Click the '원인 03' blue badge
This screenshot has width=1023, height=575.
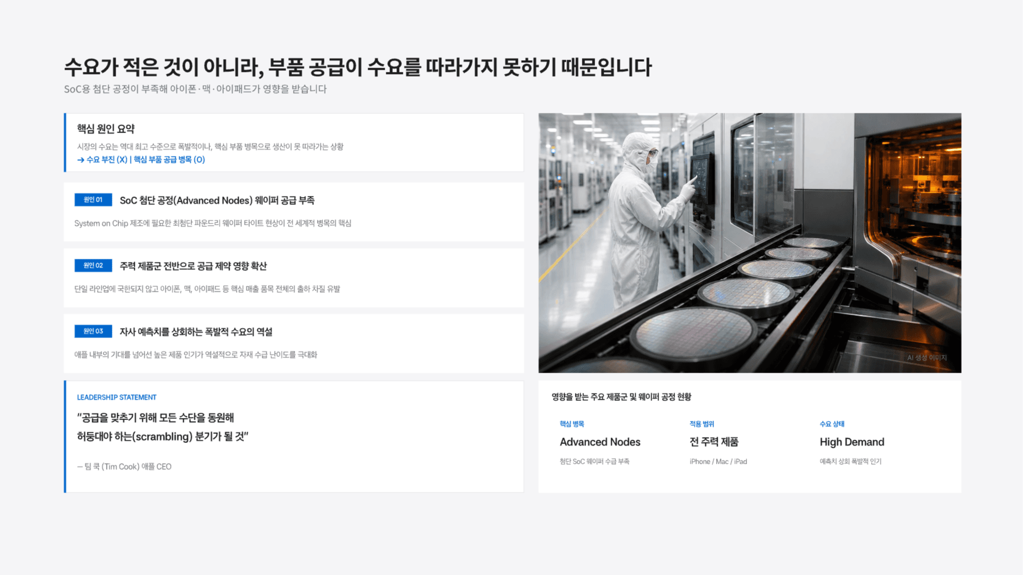pos(93,331)
